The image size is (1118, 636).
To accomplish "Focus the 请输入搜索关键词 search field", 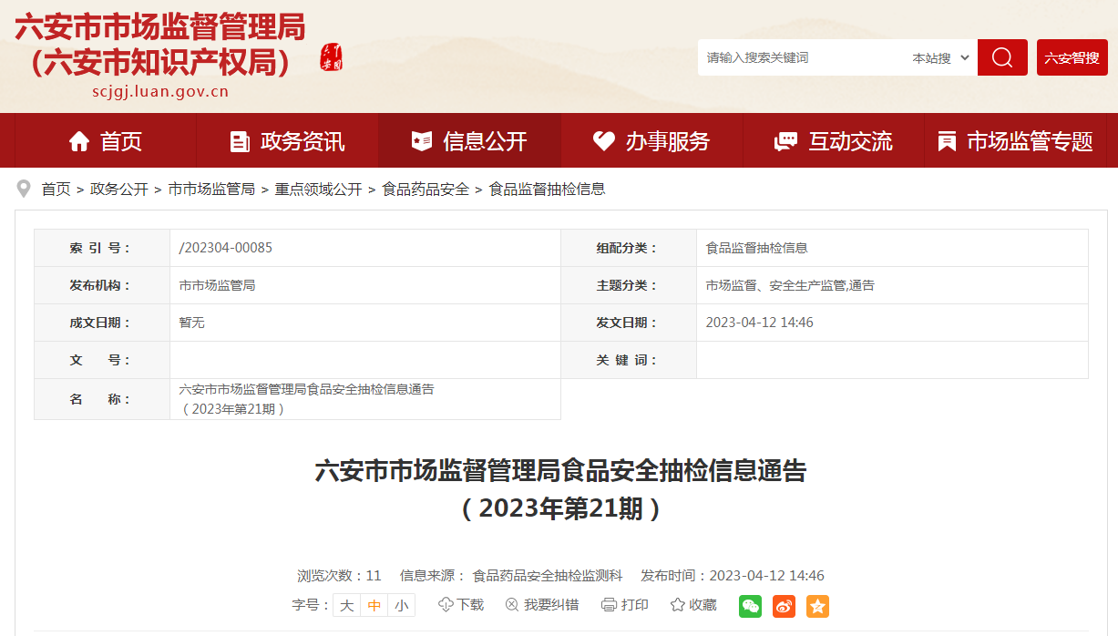I will click(802, 57).
